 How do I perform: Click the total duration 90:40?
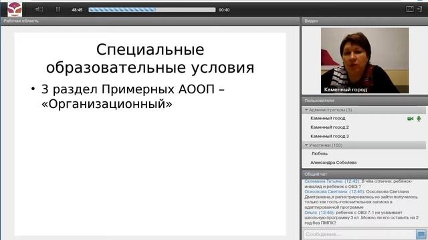(224, 10)
